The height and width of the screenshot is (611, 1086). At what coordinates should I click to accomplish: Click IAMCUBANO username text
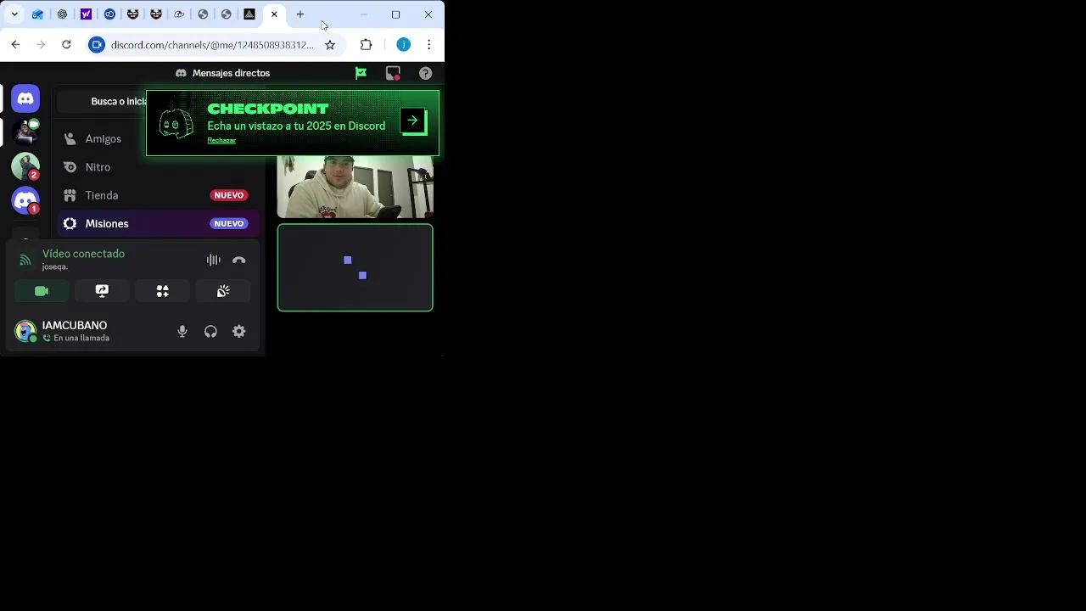75,326
